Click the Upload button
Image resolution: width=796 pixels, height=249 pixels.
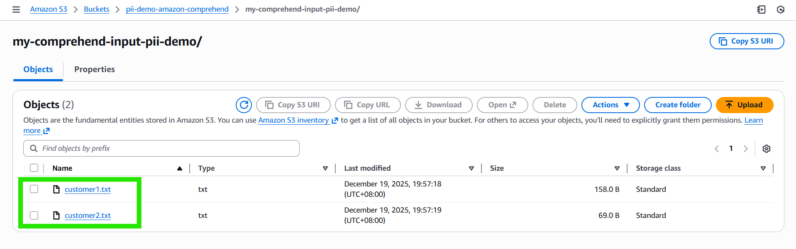pos(744,105)
